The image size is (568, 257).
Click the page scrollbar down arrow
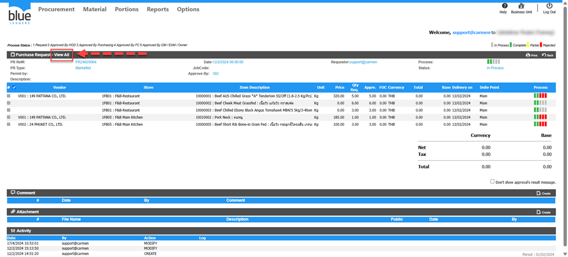coord(564,254)
